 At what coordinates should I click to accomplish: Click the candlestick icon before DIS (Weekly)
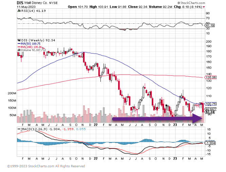19,40
